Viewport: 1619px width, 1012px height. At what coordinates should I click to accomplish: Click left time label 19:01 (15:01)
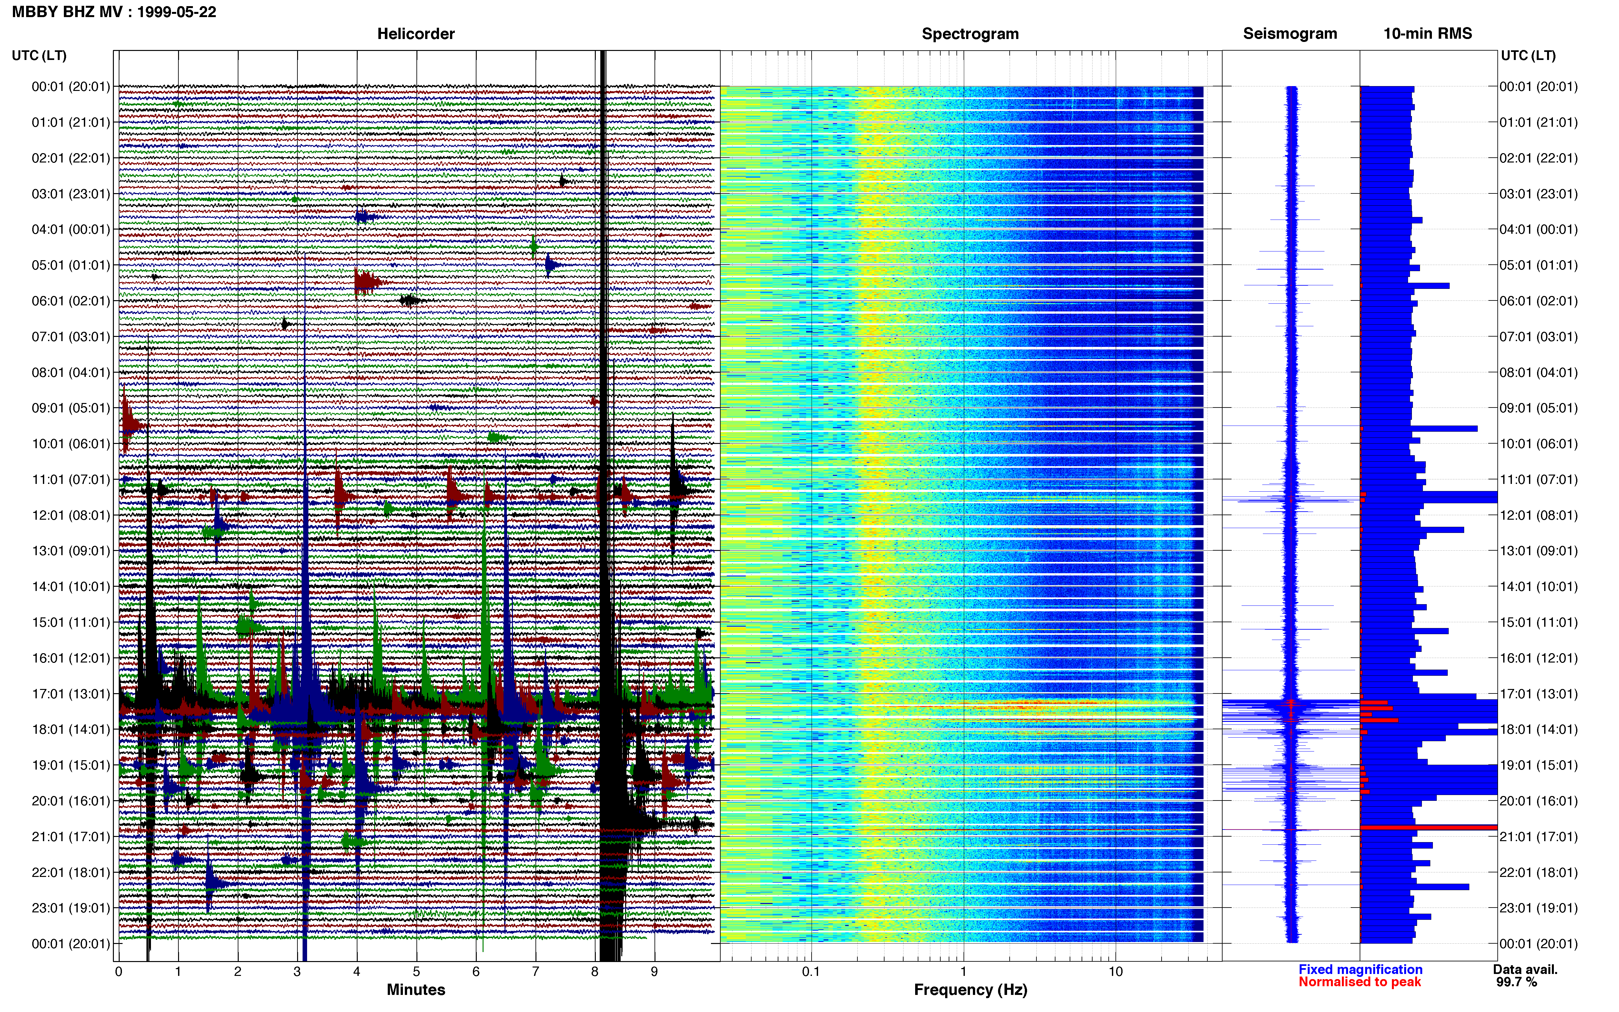pos(71,765)
